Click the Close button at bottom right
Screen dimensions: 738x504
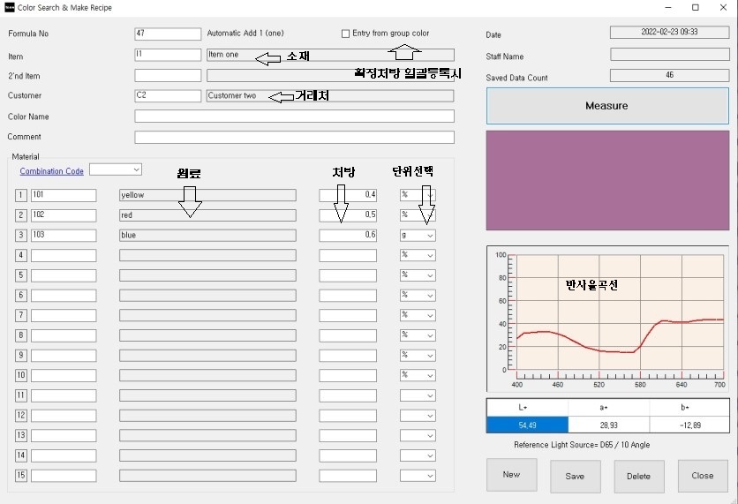pos(703,476)
